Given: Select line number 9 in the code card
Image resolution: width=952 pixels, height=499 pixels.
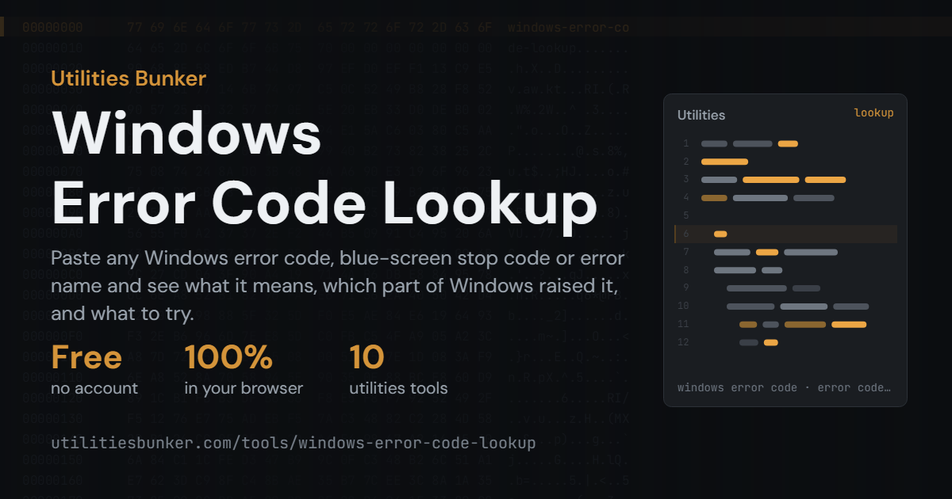Looking at the screenshot, I should coord(685,288).
